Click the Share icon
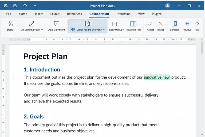This screenshot has width=205, height=137. click(10, 24)
